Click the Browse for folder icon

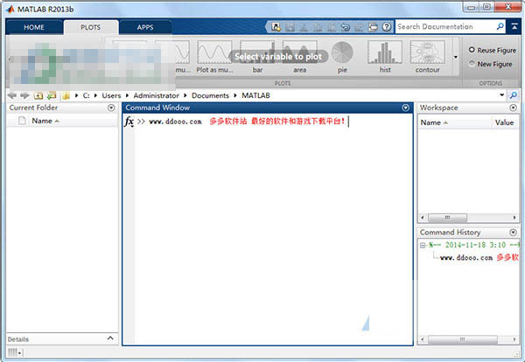[x=52, y=95]
